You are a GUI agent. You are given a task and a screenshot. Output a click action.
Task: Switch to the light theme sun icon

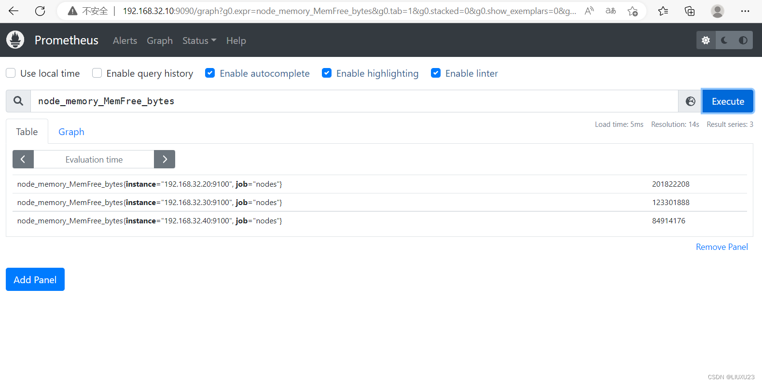[x=706, y=41]
